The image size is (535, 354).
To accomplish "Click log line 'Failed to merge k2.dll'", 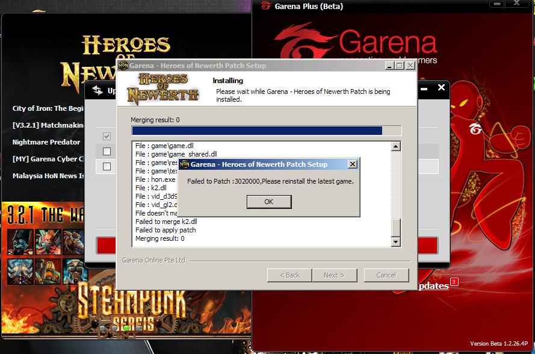I will point(166,222).
